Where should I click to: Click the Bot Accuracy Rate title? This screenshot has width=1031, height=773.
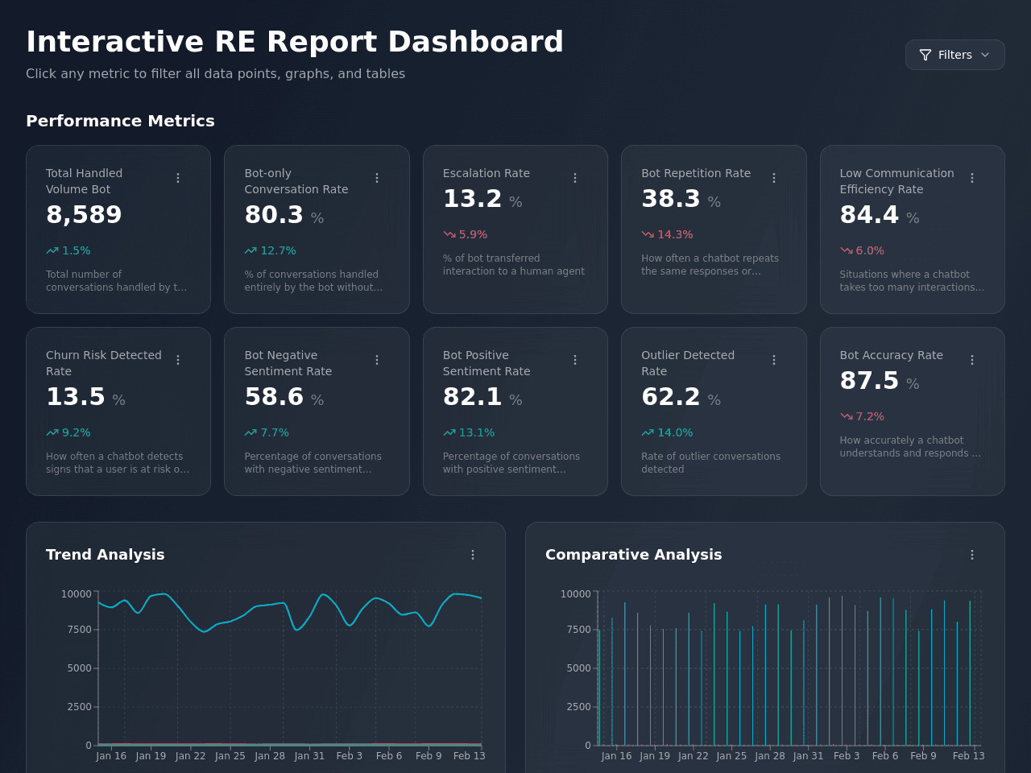[x=891, y=355]
